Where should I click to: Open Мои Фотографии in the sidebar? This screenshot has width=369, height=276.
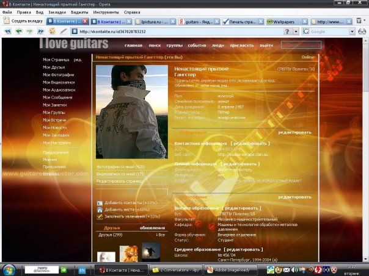[59, 75]
